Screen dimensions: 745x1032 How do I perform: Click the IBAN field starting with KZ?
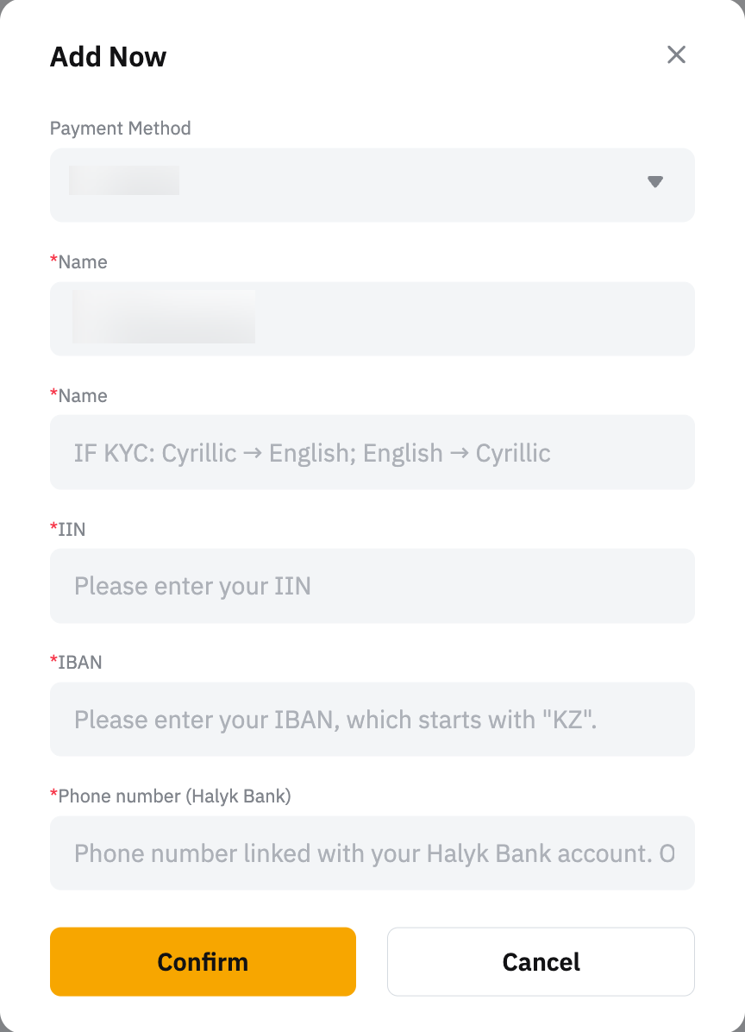click(372, 720)
